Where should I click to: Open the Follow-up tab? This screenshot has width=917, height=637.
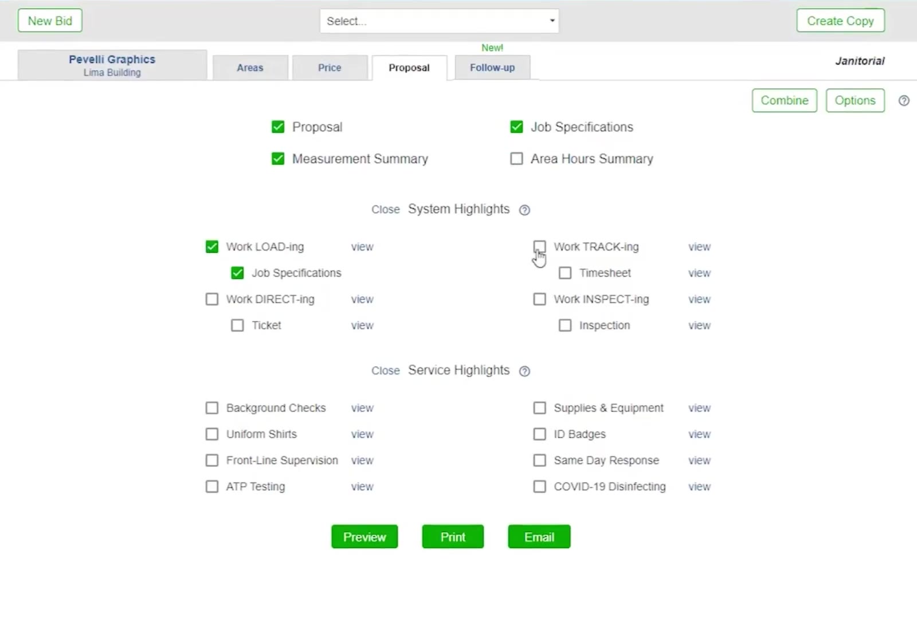tap(492, 68)
